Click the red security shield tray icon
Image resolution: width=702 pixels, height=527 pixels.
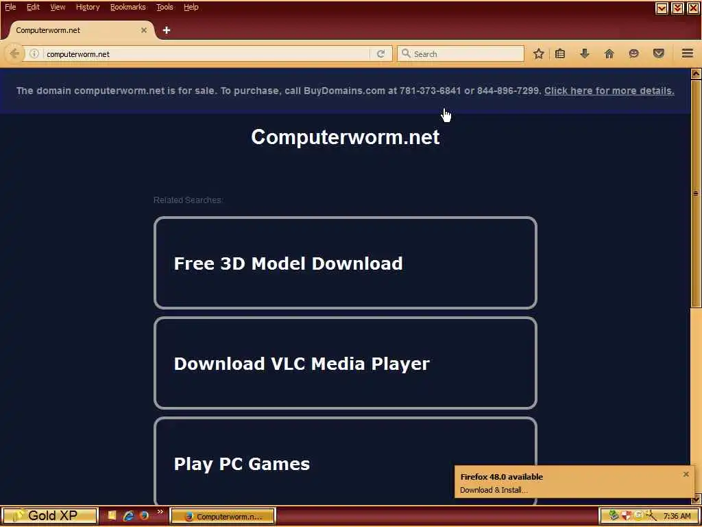[626, 516]
